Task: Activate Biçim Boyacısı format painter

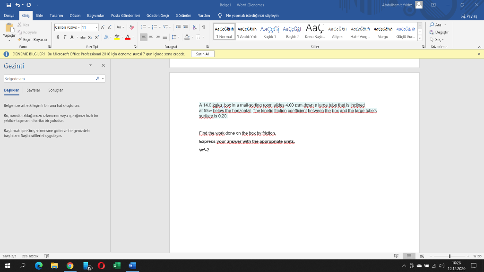Action: 33,40
